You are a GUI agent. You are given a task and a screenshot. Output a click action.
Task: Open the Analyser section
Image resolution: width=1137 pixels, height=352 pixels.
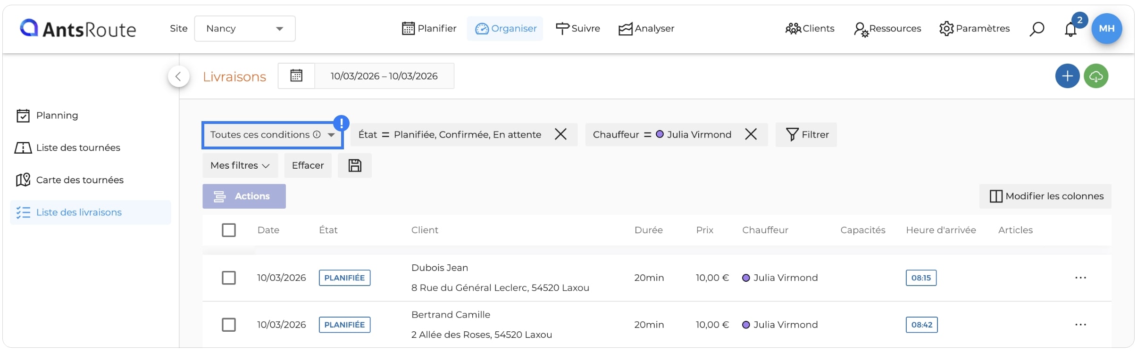pyautogui.click(x=646, y=29)
